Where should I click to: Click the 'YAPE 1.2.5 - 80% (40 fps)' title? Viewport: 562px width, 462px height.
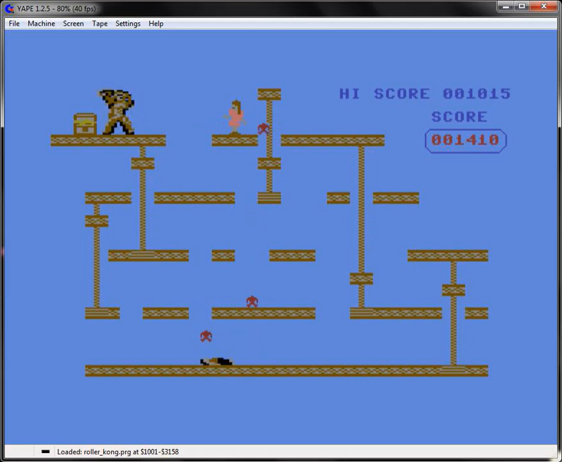click(56, 8)
